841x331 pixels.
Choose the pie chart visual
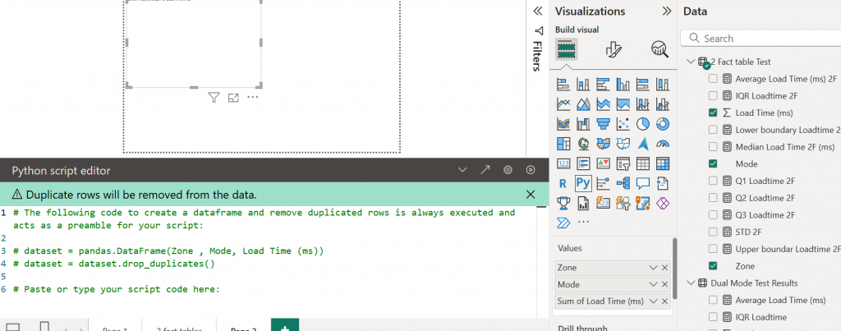pos(643,124)
